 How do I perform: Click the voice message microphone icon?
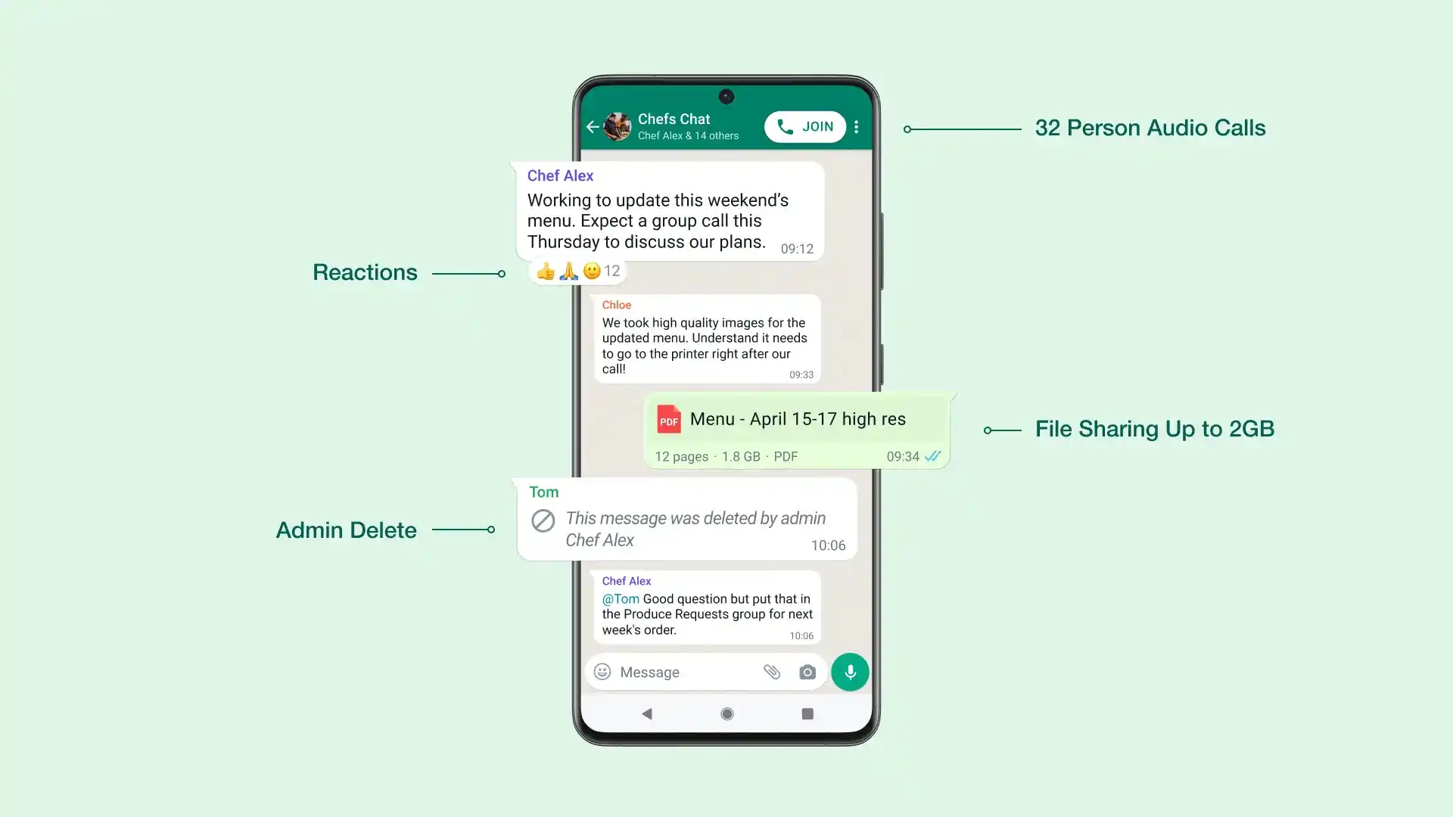click(x=849, y=671)
